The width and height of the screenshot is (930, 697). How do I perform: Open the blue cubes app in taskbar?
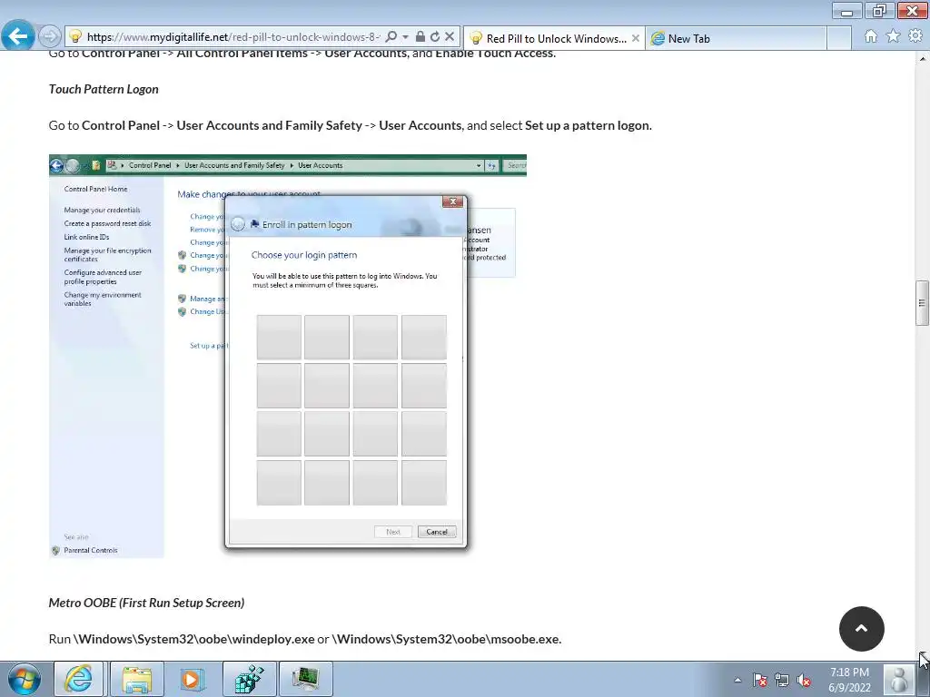click(x=249, y=679)
